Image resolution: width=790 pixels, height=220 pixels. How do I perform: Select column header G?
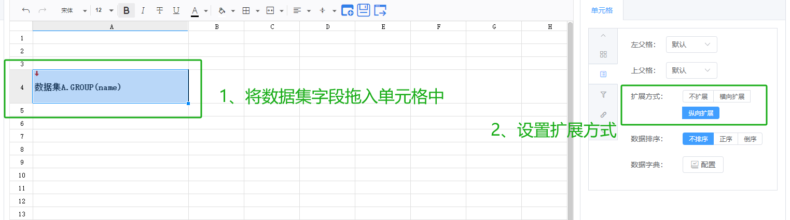pos(494,26)
